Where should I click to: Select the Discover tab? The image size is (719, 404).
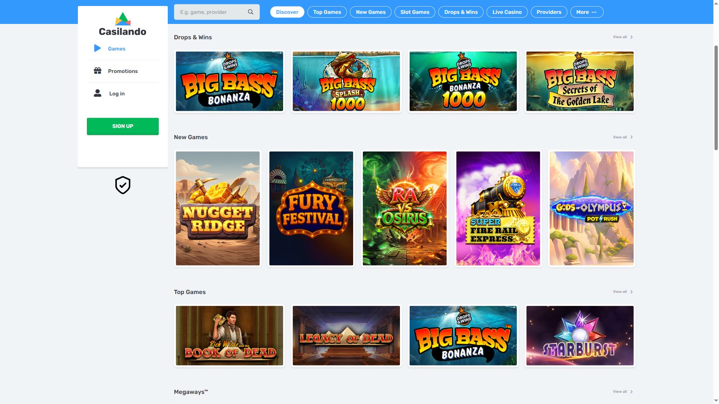(287, 12)
